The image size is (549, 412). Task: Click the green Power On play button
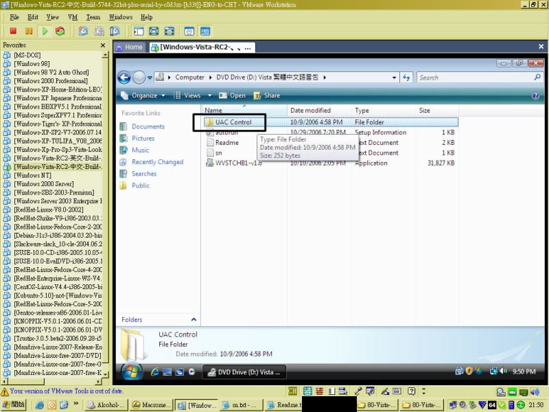[45, 31]
